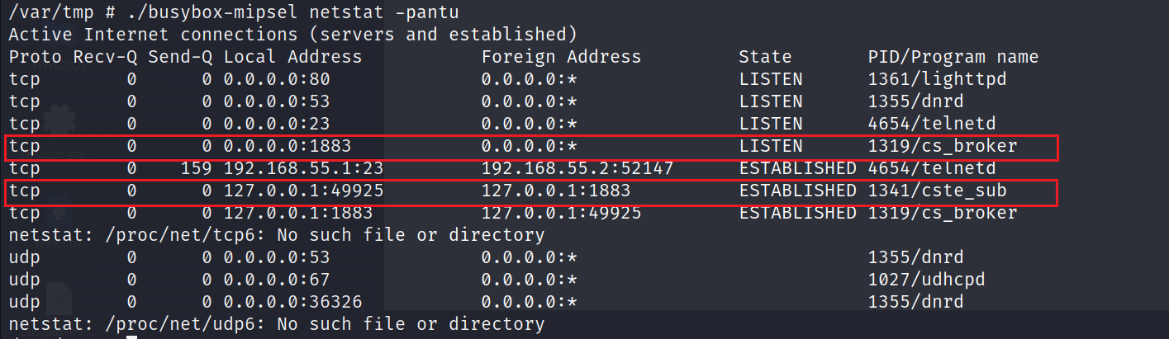
Task: Click the tcp6 No such file error line
Action: point(277,235)
